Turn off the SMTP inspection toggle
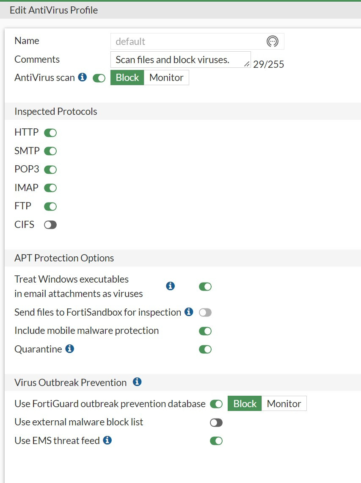 (x=50, y=151)
